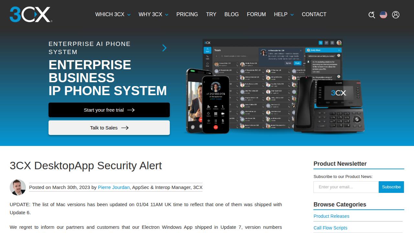Image resolution: width=414 pixels, height=233 pixels.
Task: Click ENTERPRISE AI PHONE SYSTEM text
Action: (x=90, y=48)
